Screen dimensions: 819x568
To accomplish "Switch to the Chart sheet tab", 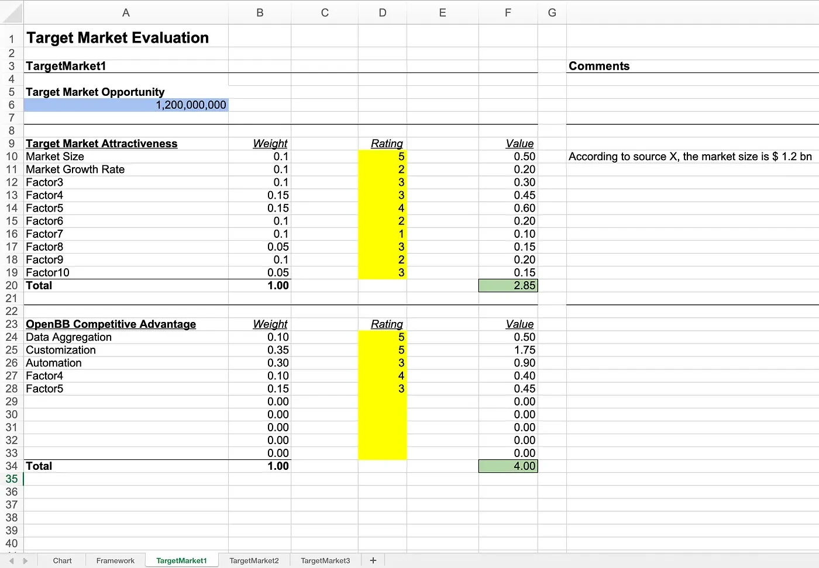I will (62, 560).
